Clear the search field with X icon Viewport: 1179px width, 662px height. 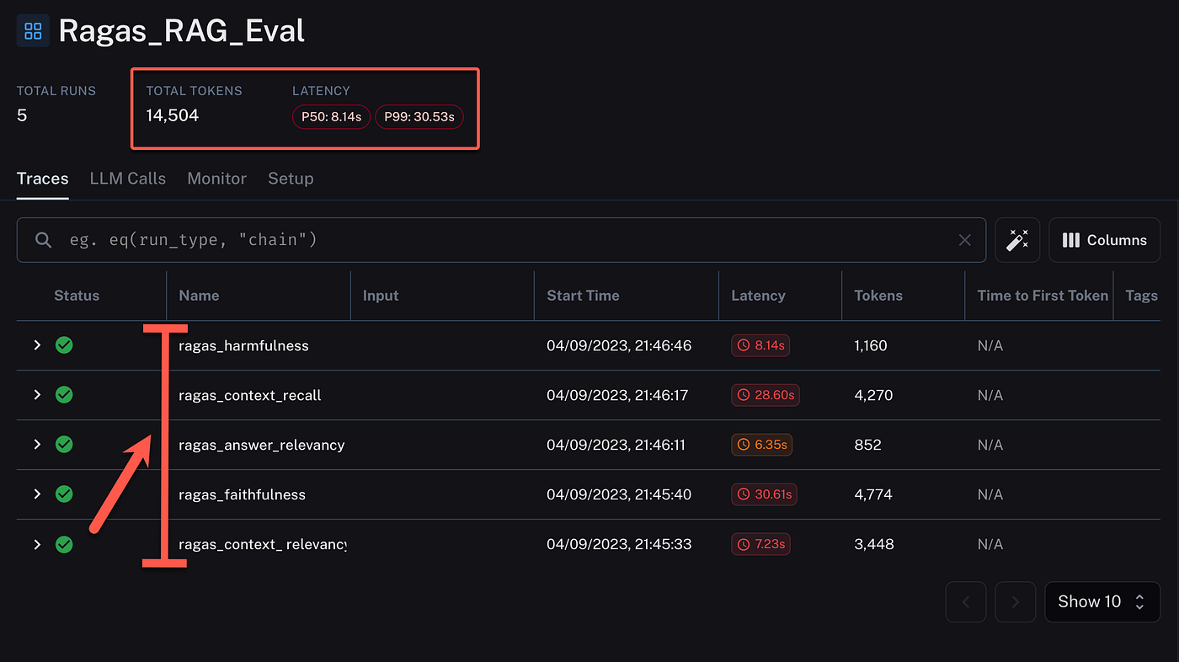click(965, 240)
